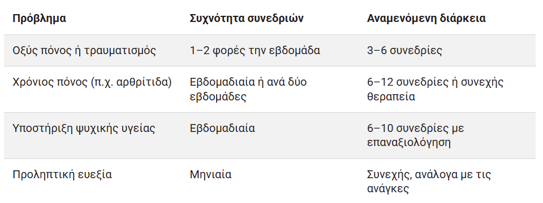Click '6–12 συνεδρίες ή συνεχής θεραπεία' cell
The image size is (543, 203).
[436, 90]
